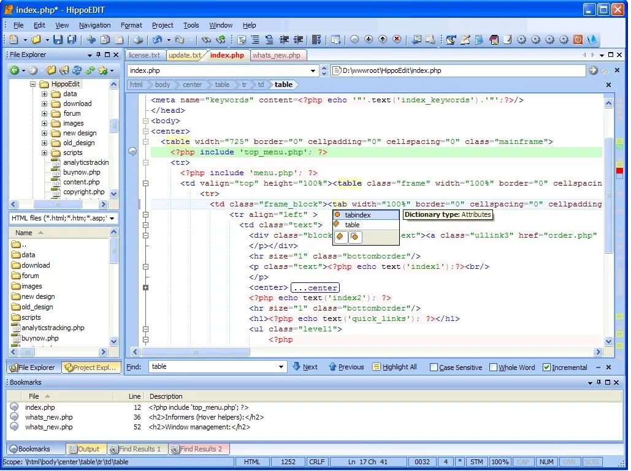The width and height of the screenshot is (631, 471).
Task: Select content.php in the folder tree
Action: click(x=81, y=182)
